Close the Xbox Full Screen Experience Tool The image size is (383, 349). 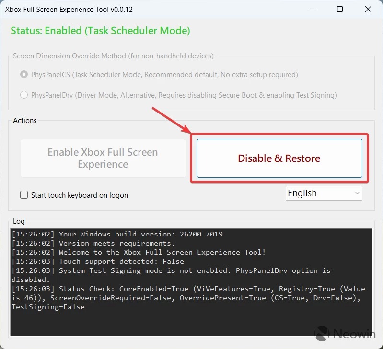pyautogui.click(x=368, y=9)
